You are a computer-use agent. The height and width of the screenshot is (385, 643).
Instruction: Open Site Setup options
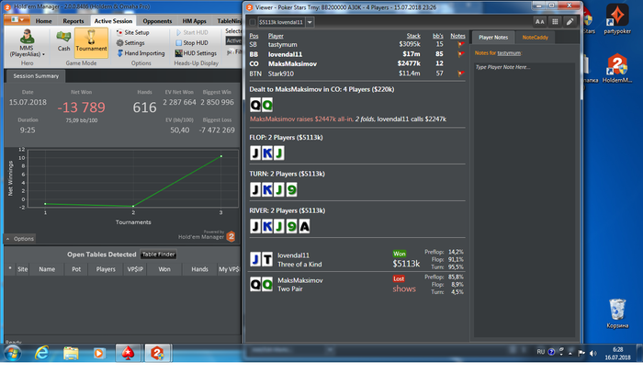click(x=133, y=32)
